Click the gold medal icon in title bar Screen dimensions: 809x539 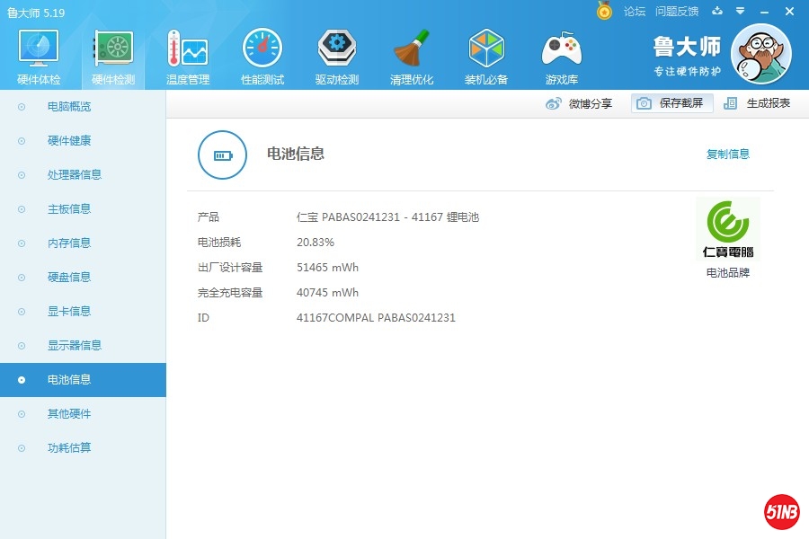click(604, 11)
